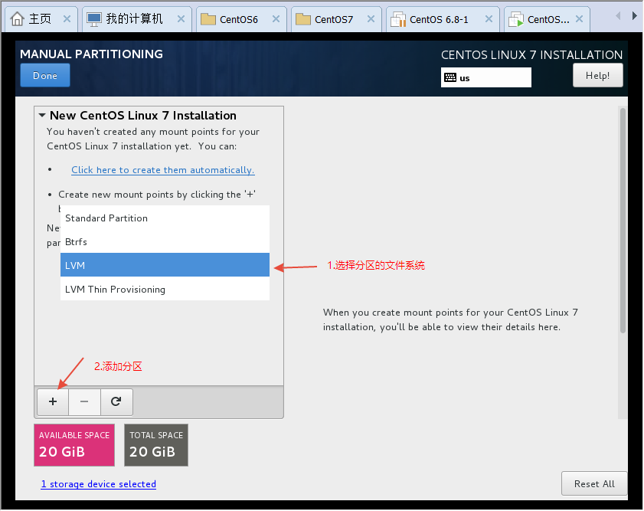Click the folder icon on CentOS7 tab
644x511 pixels.
(303, 19)
